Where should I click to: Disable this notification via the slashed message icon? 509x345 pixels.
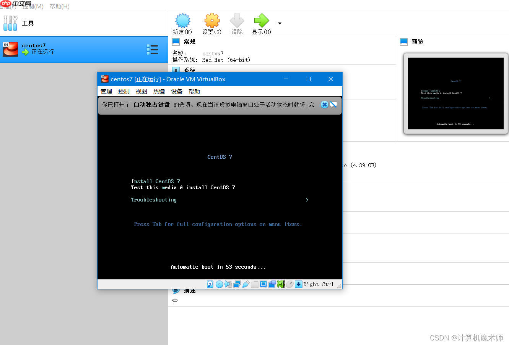pyautogui.click(x=333, y=104)
